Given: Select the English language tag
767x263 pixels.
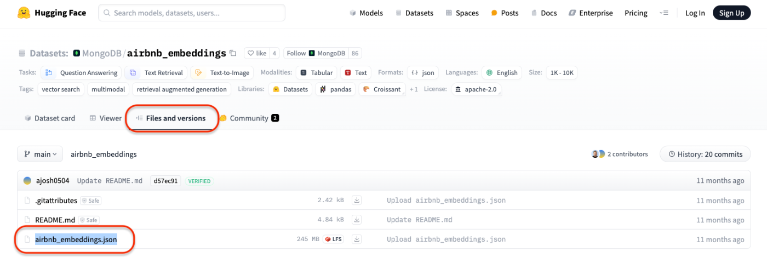Looking at the screenshot, I should tap(502, 73).
